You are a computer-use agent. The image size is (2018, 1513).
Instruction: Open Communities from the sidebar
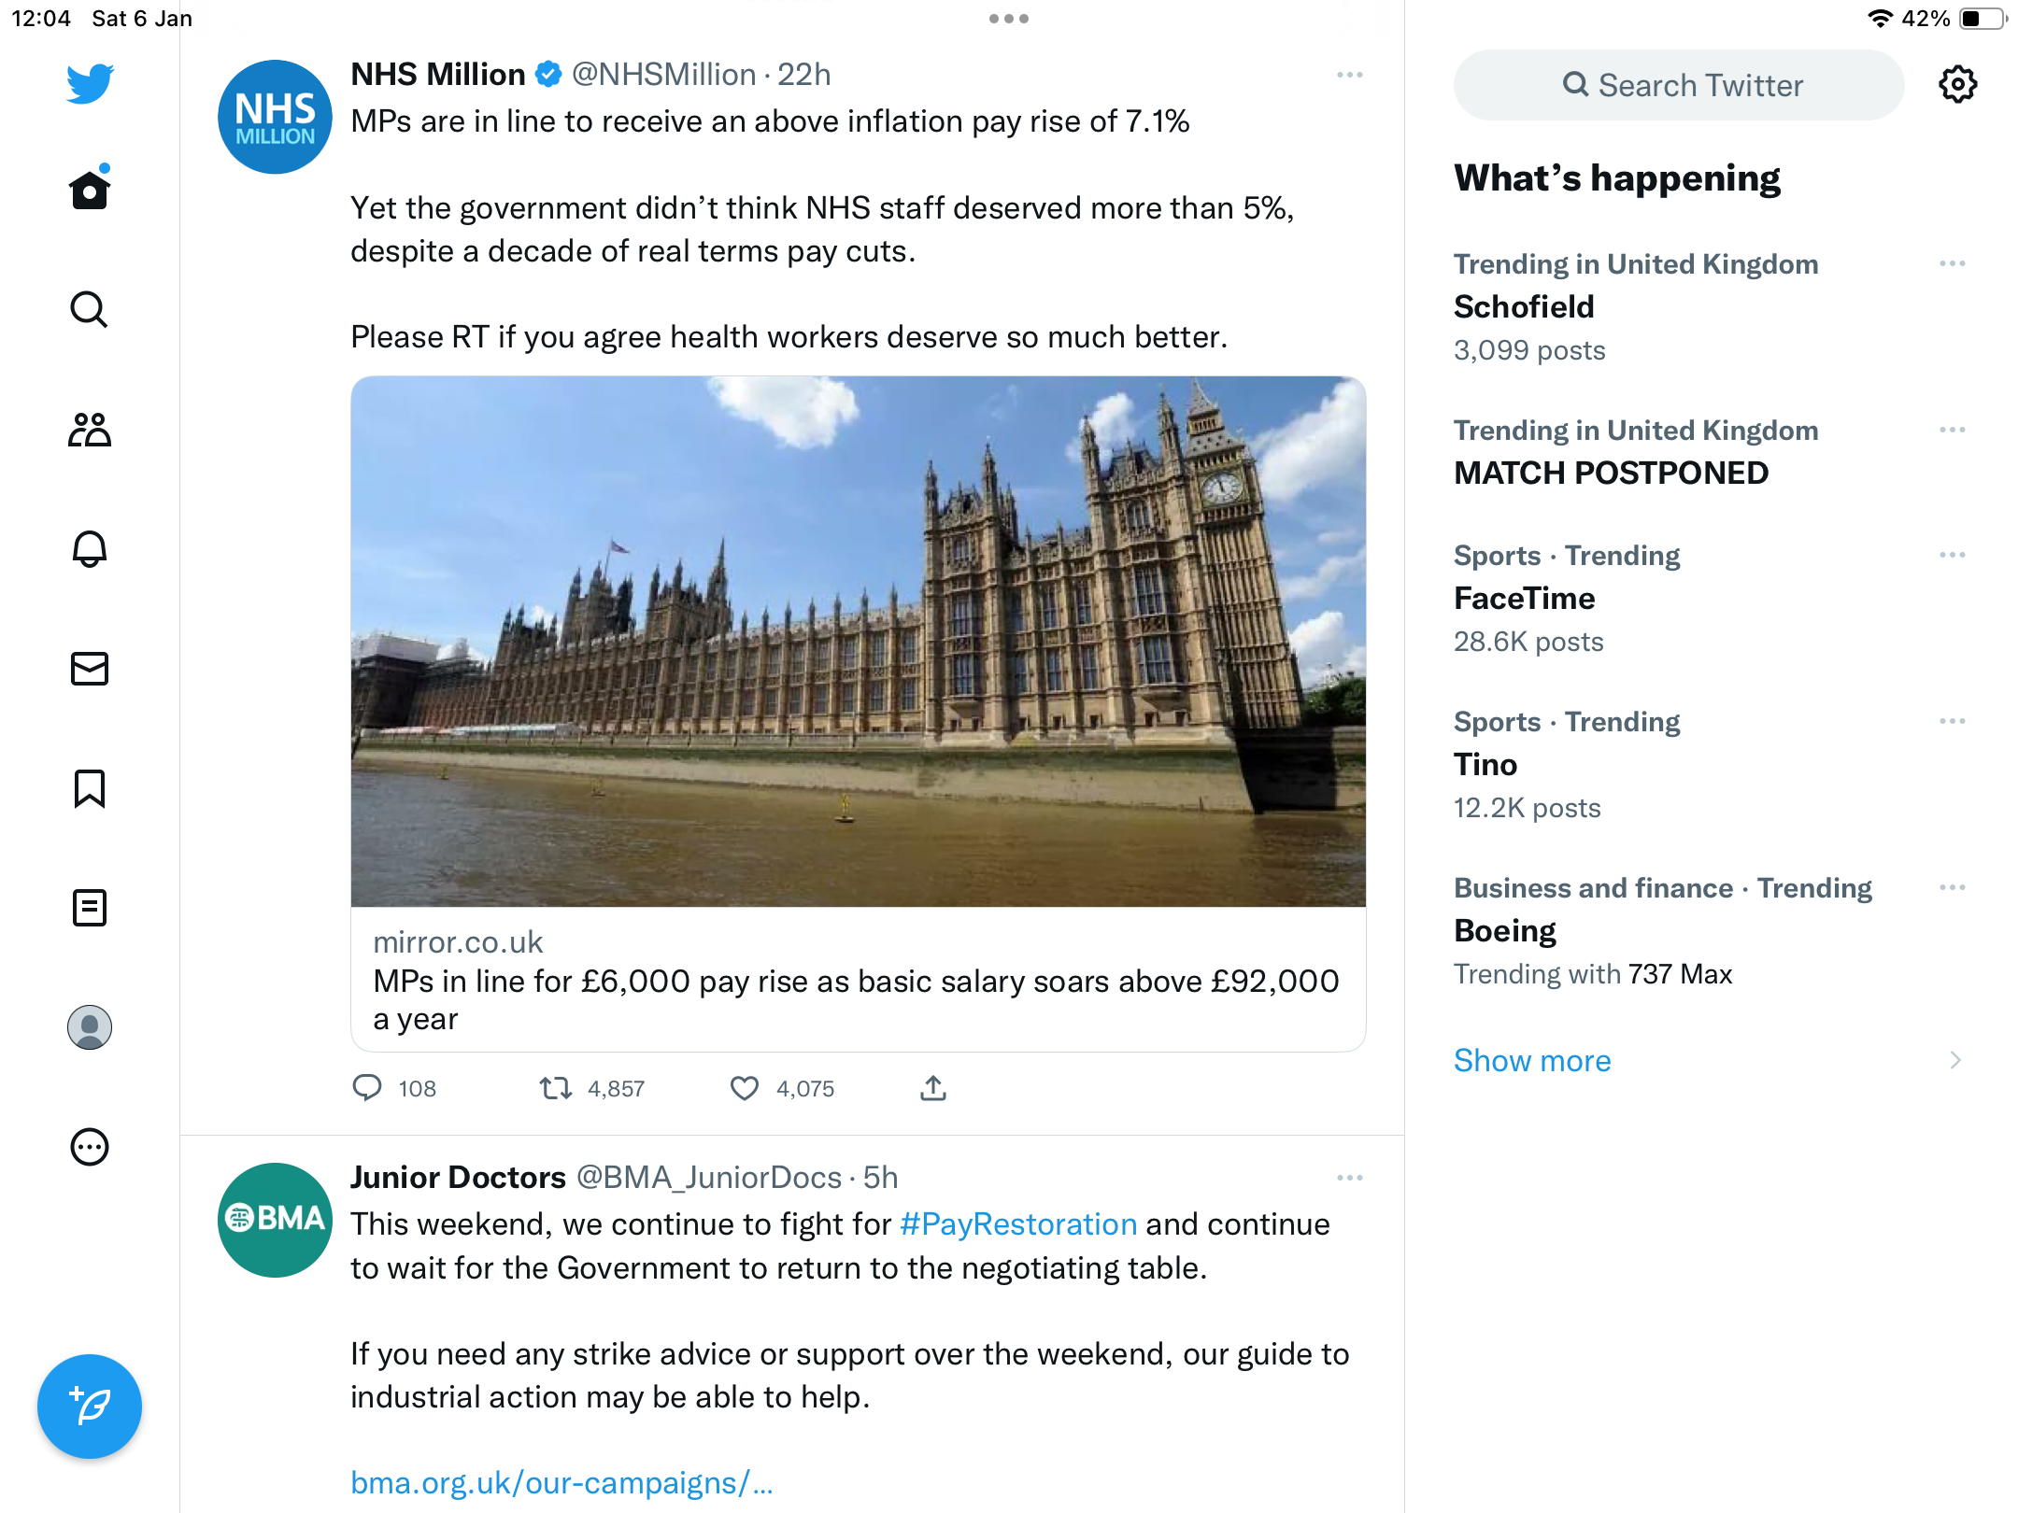point(90,430)
